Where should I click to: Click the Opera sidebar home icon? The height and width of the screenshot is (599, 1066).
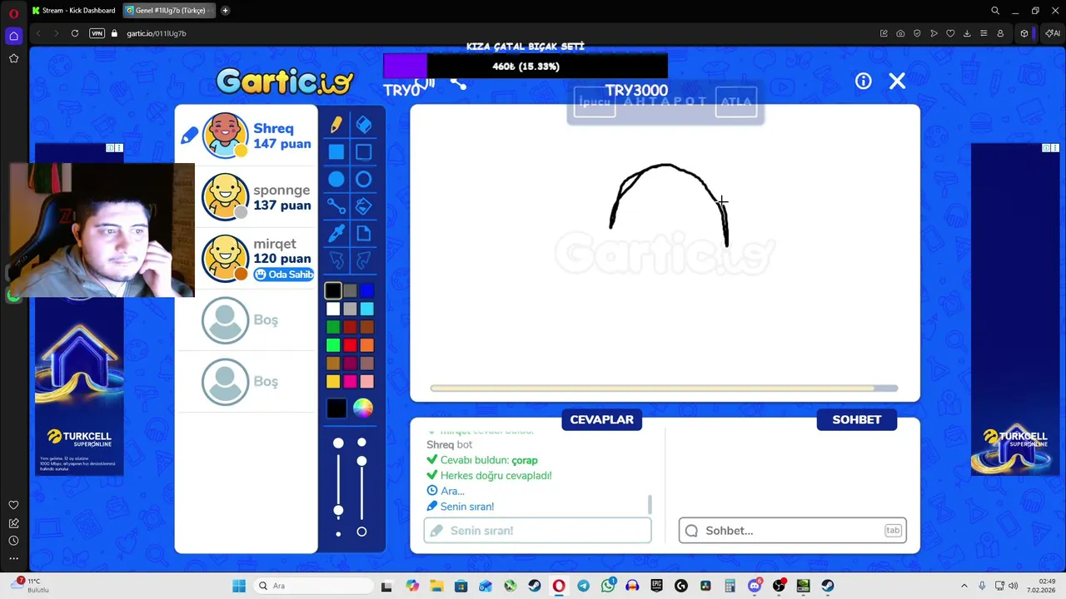click(13, 36)
